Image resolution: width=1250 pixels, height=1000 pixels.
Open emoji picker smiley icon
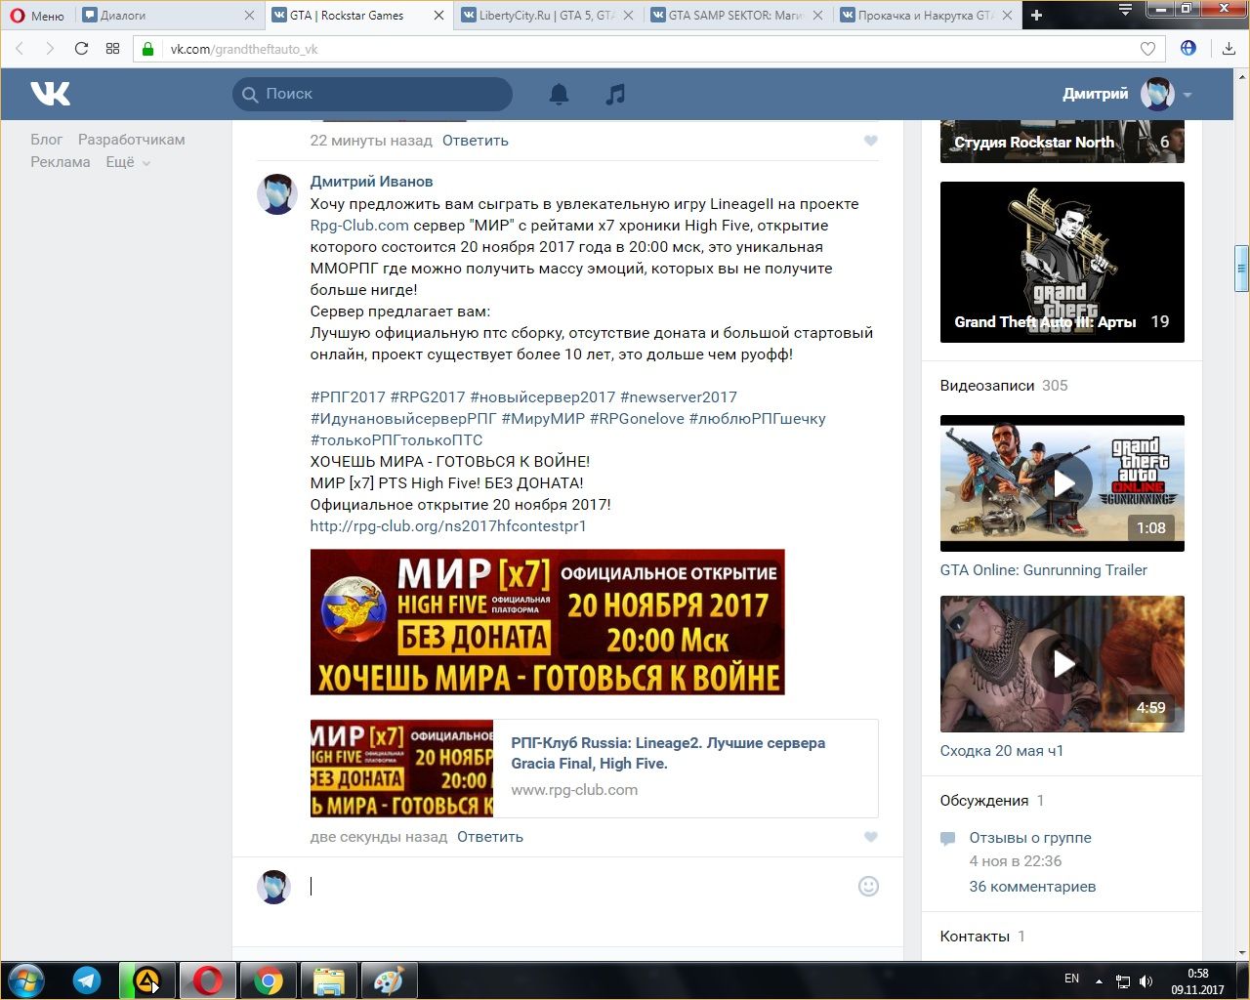pyautogui.click(x=868, y=886)
